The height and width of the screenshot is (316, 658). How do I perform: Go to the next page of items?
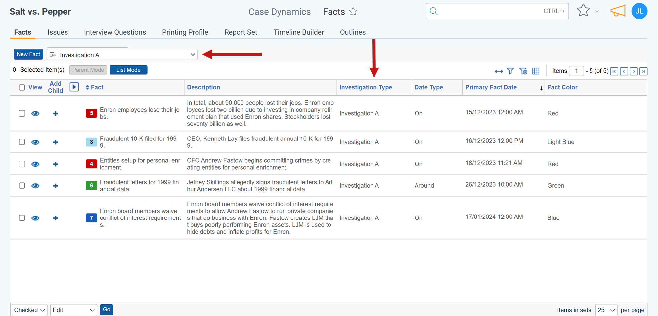tap(634, 71)
